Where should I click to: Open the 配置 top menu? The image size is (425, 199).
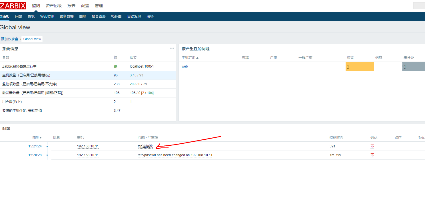point(85,6)
